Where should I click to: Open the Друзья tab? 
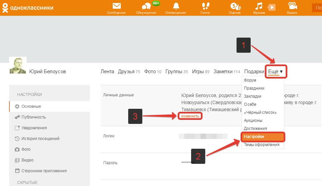(x=129, y=72)
